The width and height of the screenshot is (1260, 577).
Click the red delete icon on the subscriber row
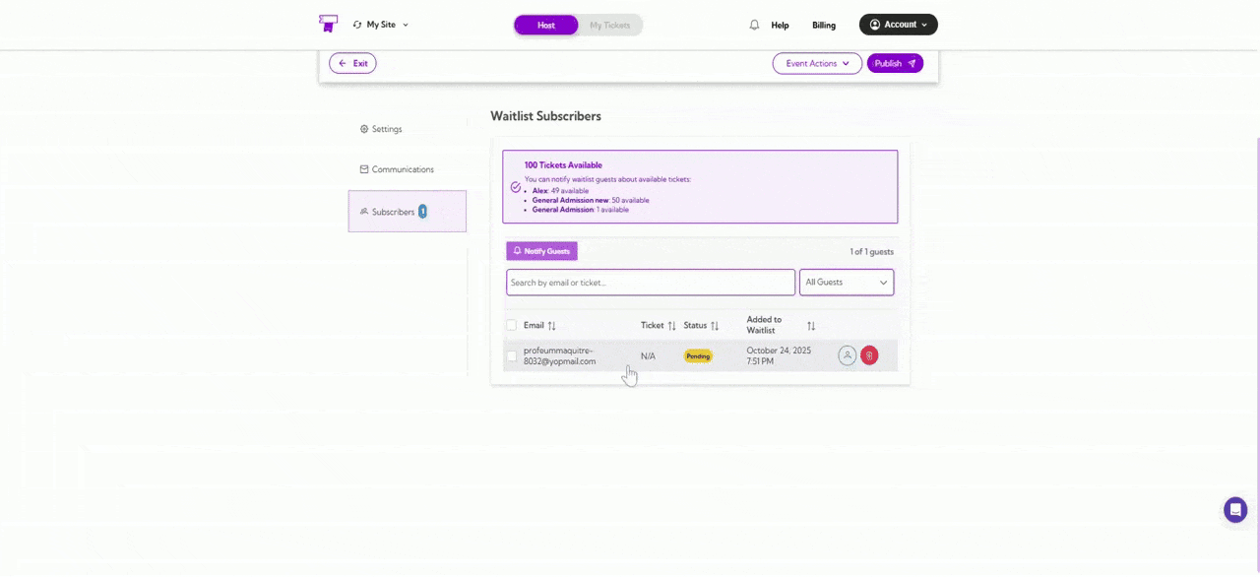[869, 355]
